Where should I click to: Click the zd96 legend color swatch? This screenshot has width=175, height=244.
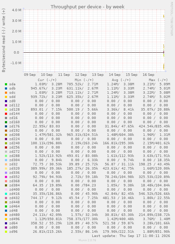coord(6,232)
